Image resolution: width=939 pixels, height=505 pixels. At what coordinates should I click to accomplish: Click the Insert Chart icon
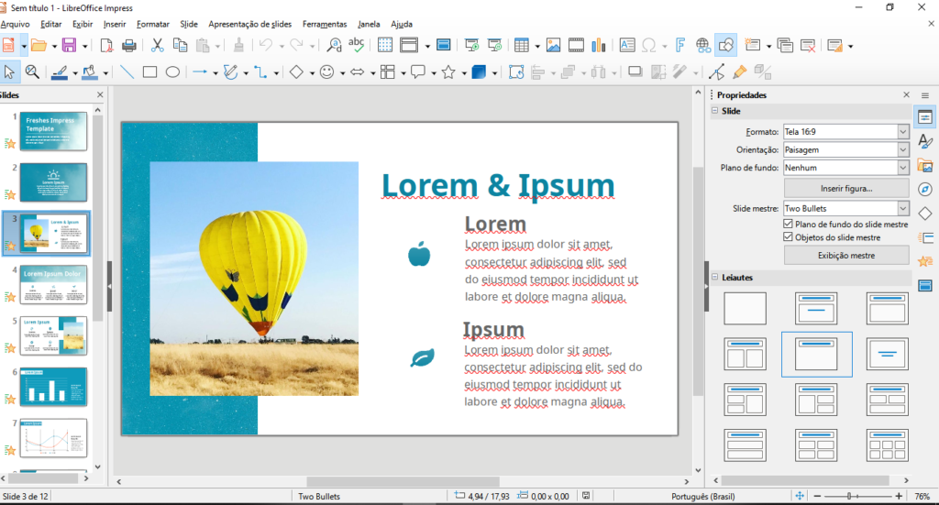pyautogui.click(x=599, y=45)
